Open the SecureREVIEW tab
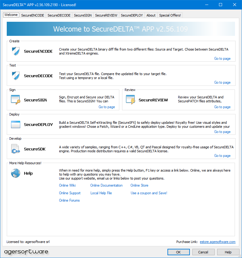242x258 pixels. click(x=106, y=15)
